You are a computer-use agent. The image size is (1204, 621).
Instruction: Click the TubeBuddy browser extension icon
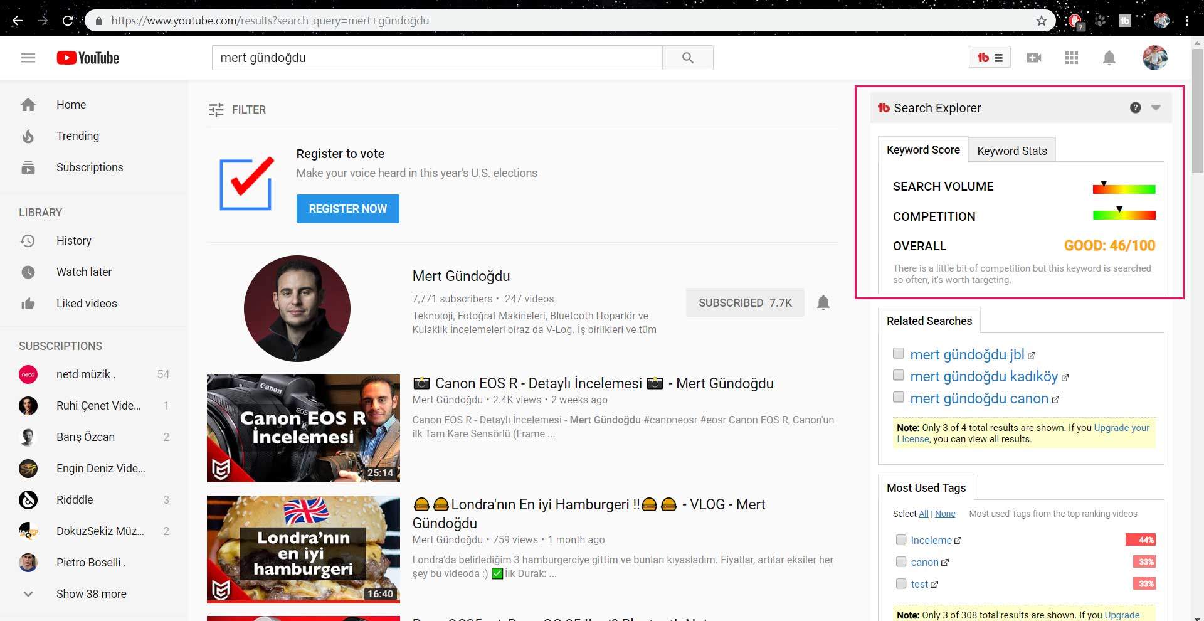1124,21
